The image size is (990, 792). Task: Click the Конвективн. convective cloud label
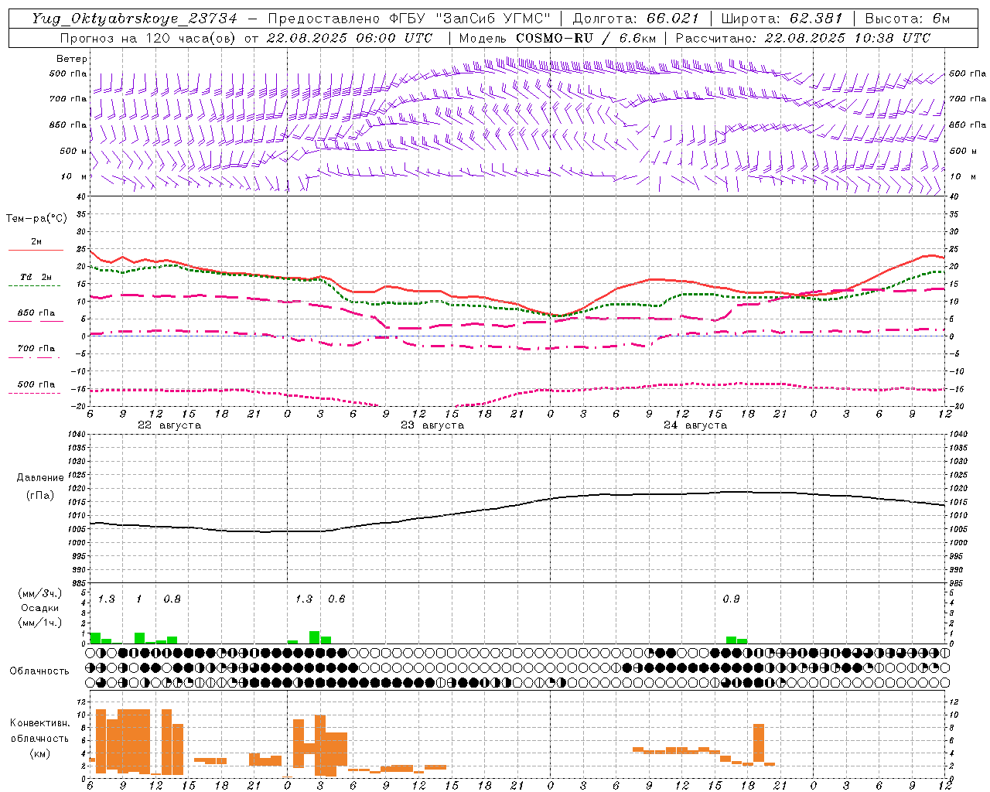pos(39,723)
